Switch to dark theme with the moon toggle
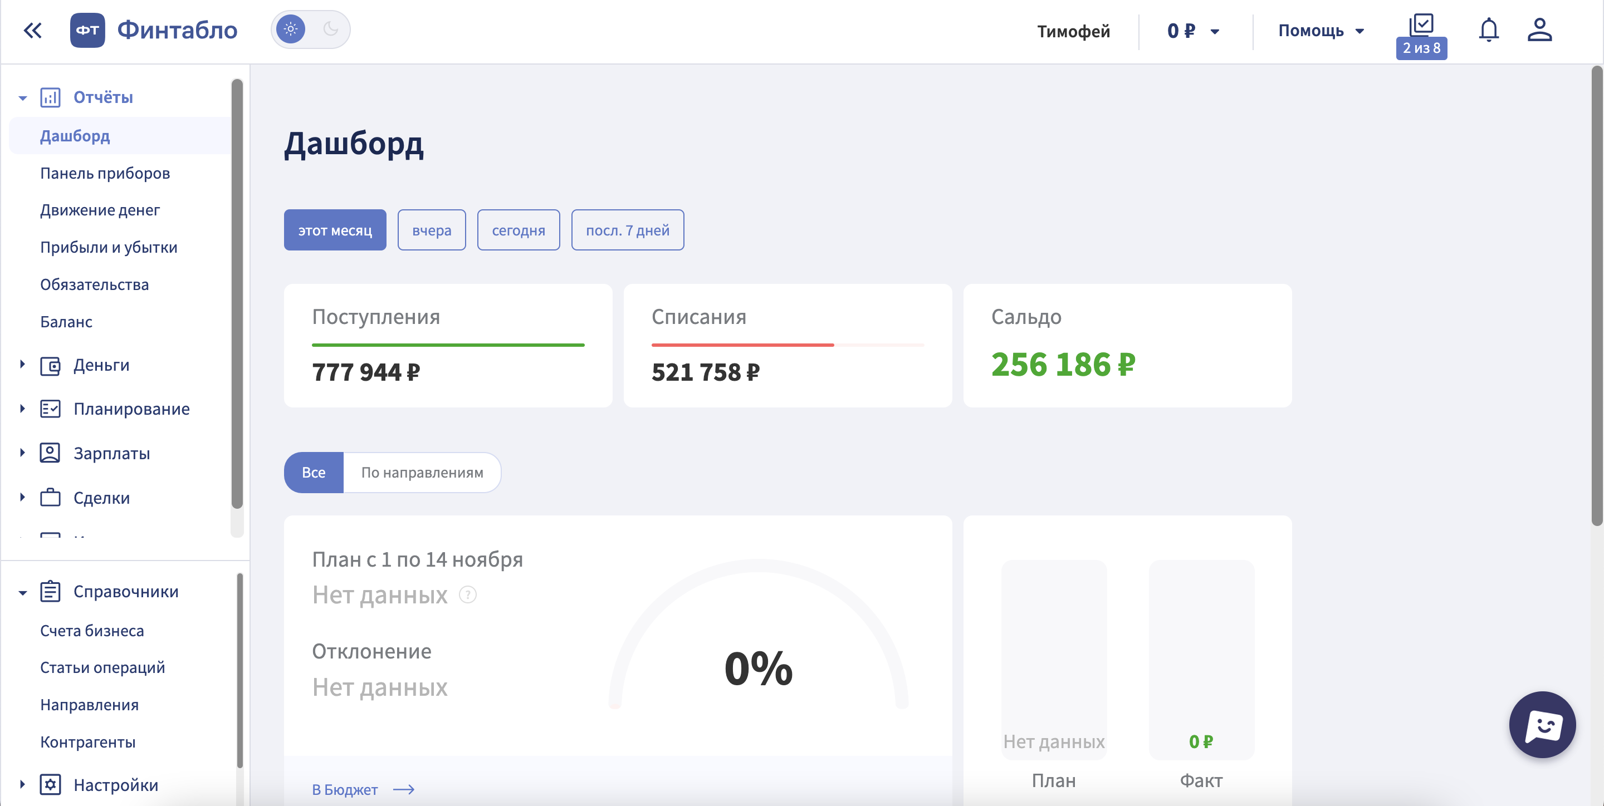This screenshot has width=1604, height=806. [331, 28]
